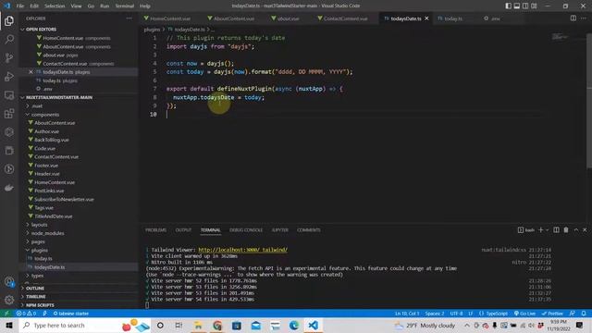Screen dimensions: 592x333
Task: Open UTF-8 encoding selector
Action: 456,314
